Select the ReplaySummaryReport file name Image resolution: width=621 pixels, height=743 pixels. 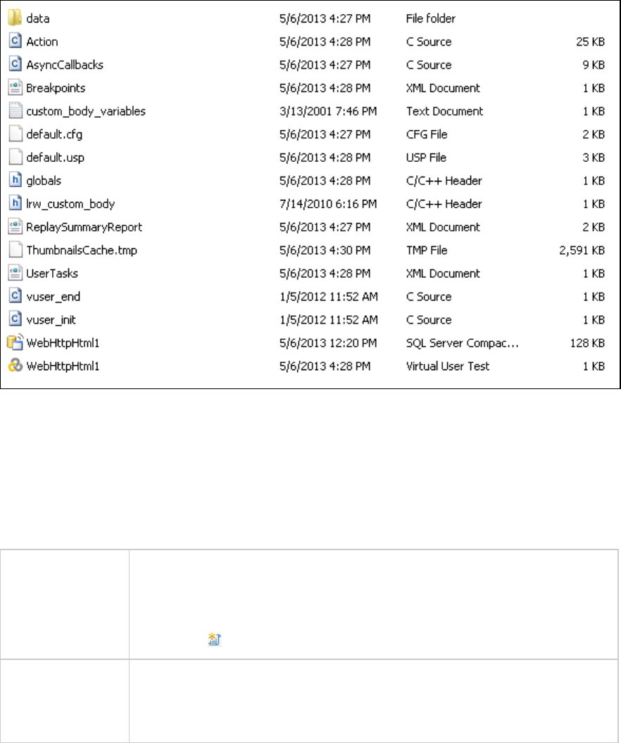coord(84,227)
